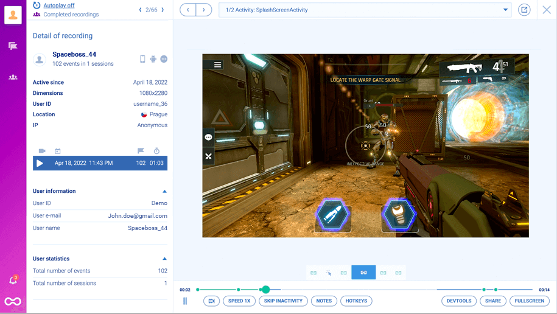The image size is (557, 314).
Task: Toggle the Autoplay off link
Action: coord(58,5)
